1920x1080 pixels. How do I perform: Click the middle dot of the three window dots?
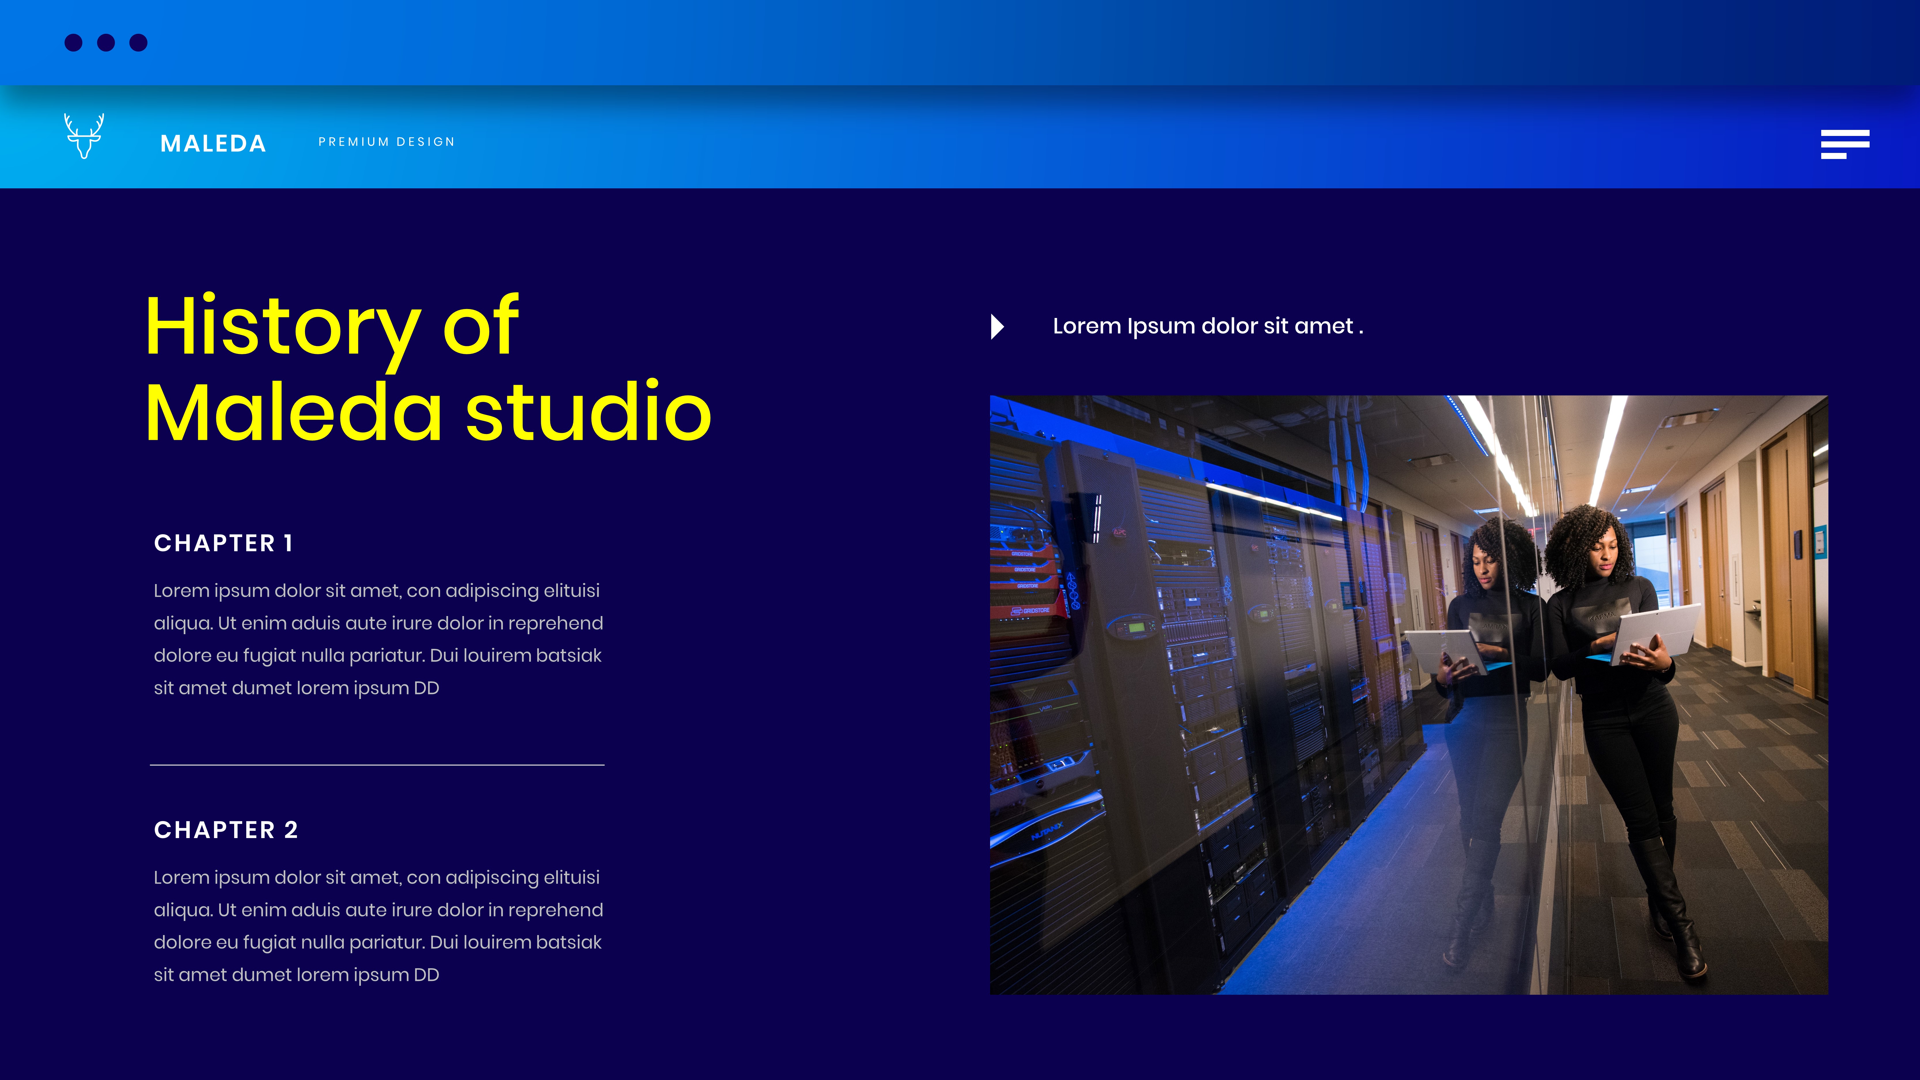tap(106, 43)
